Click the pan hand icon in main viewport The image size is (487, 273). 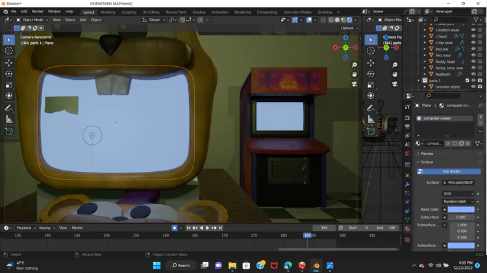pos(354,75)
